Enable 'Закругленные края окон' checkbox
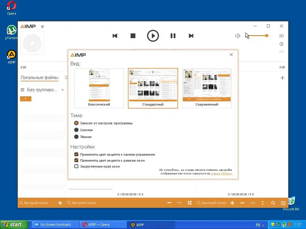Image resolution: width=306 pixels, height=229 pixels. 76,166
